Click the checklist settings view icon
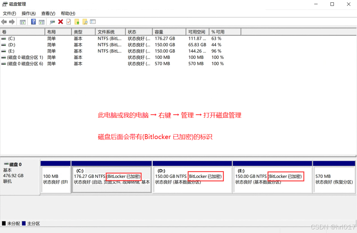The width and height of the screenshot is (357, 233). 93,22
